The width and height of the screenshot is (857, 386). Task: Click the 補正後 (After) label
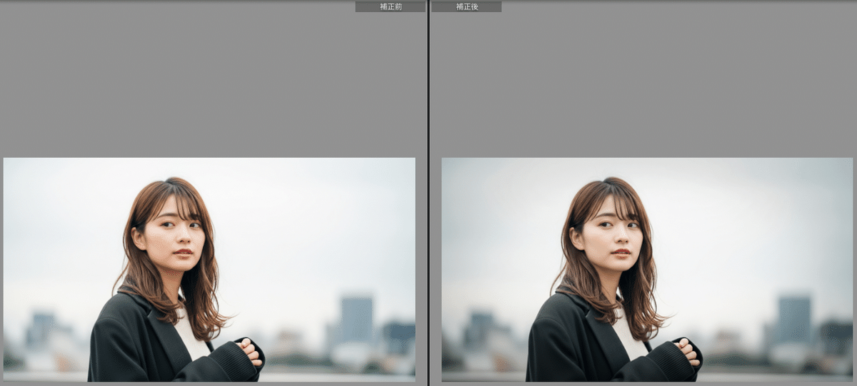[x=466, y=6]
